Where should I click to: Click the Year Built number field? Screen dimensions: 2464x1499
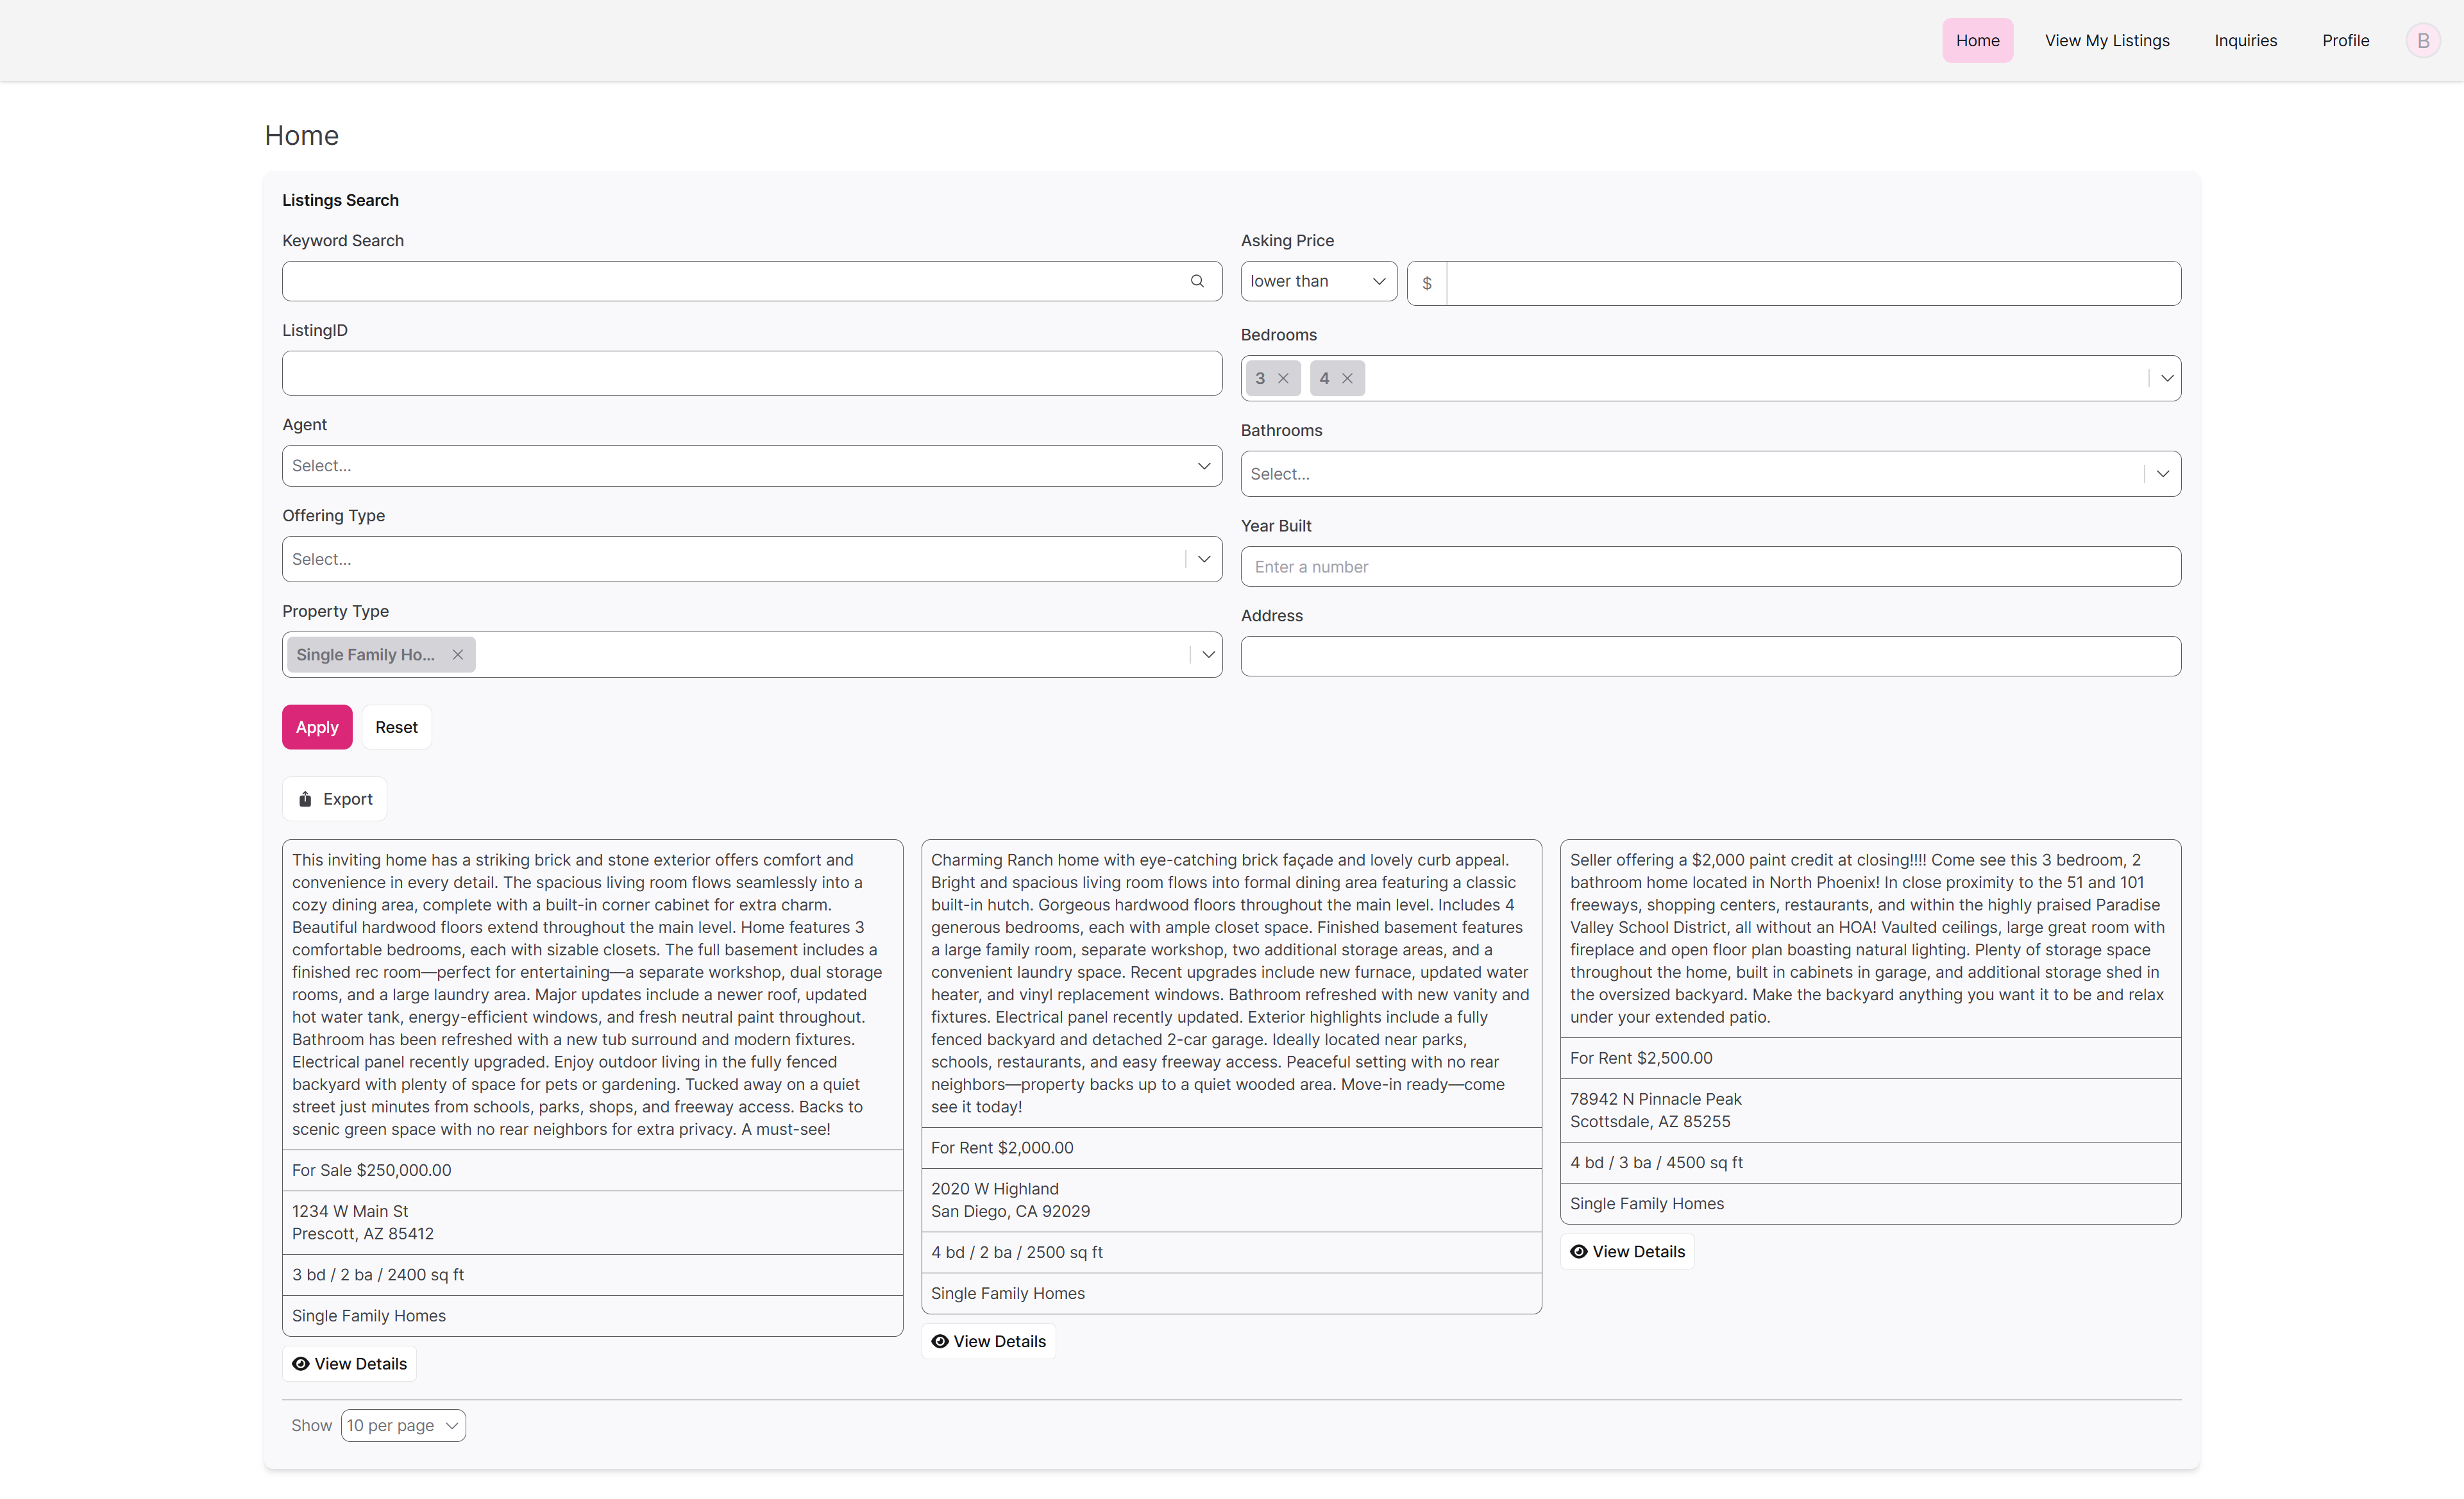(x=1711, y=566)
